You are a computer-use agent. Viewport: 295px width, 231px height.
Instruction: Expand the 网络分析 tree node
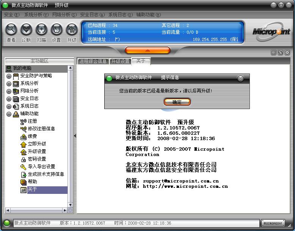point(9,91)
